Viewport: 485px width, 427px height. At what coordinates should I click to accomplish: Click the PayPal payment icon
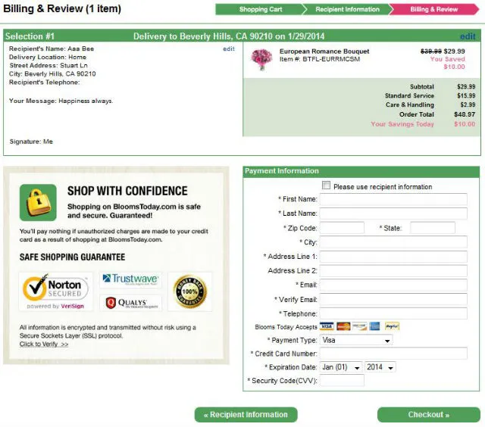click(391, 326)
